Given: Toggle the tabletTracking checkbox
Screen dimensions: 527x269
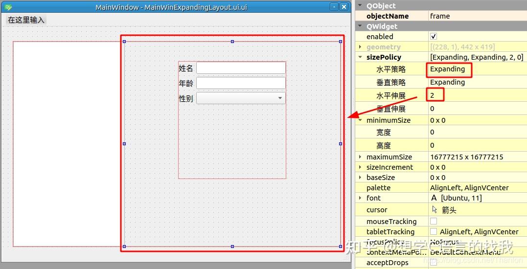Looking at the screenshot, I should pos(434,232).
